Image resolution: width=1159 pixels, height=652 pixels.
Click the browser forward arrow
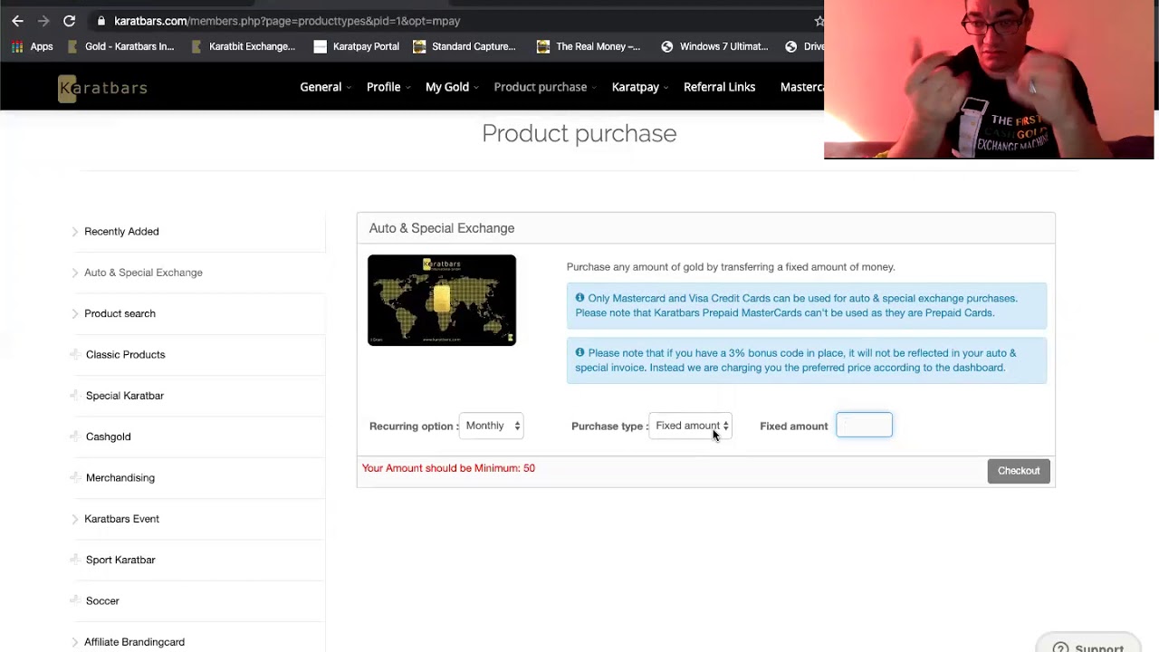click(43, 21)
